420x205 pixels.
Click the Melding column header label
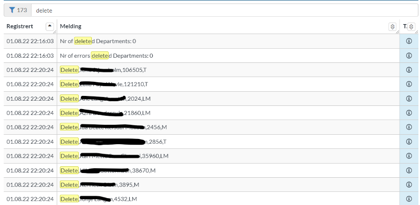71,26
